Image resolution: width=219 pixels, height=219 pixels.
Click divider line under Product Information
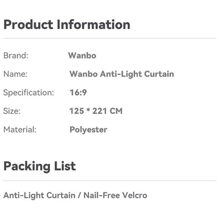pyautogui.click(x=109, y=38)
